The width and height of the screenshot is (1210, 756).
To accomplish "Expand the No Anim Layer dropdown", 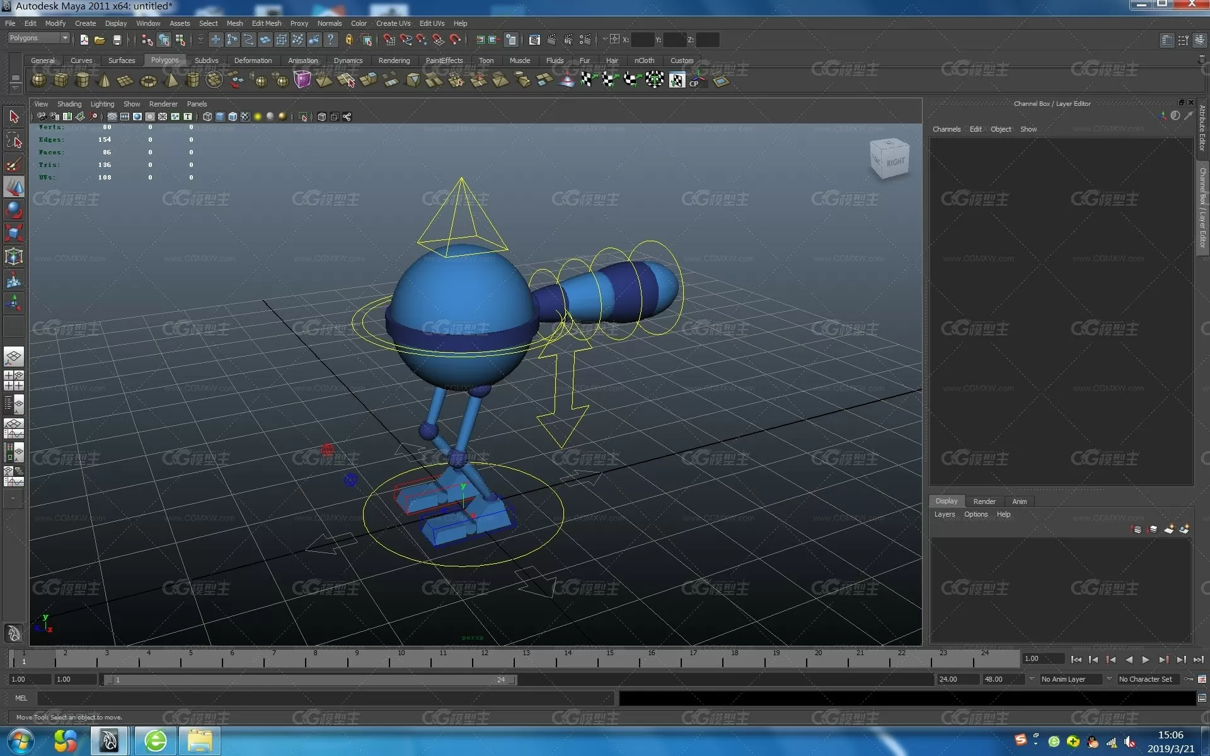I will 1108,679.
